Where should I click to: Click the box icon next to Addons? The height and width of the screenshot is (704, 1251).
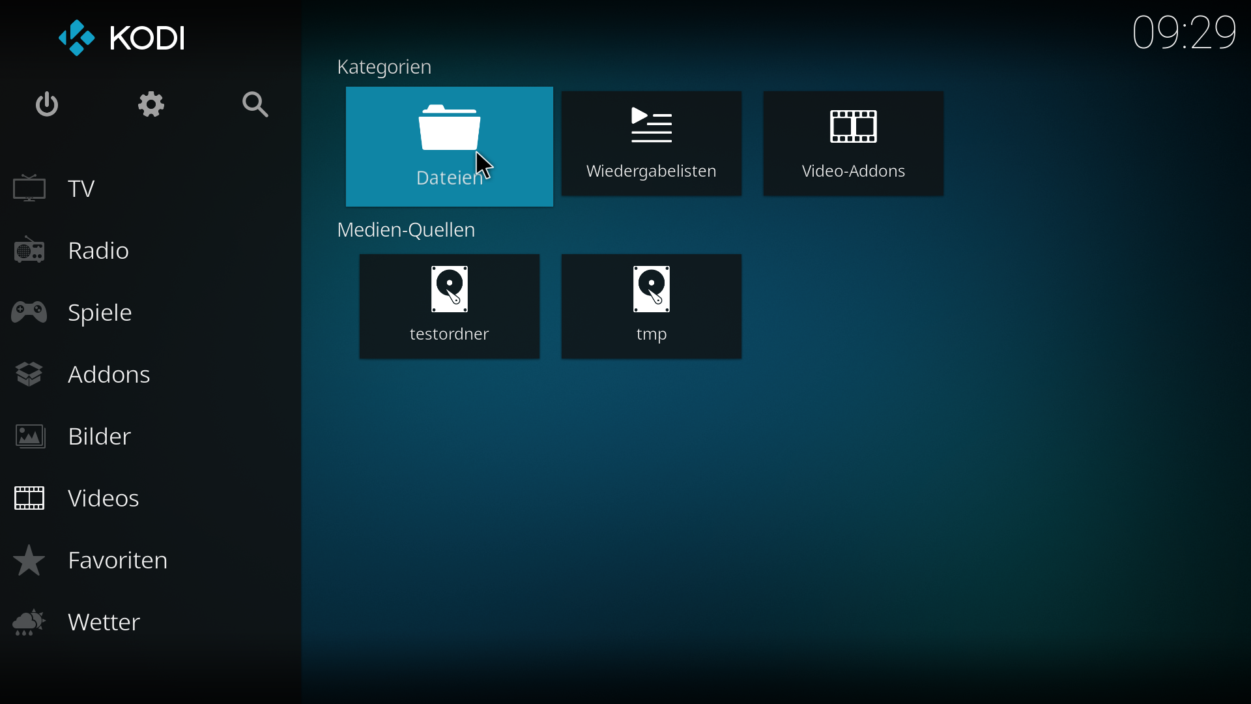click(x=29, y=374)
